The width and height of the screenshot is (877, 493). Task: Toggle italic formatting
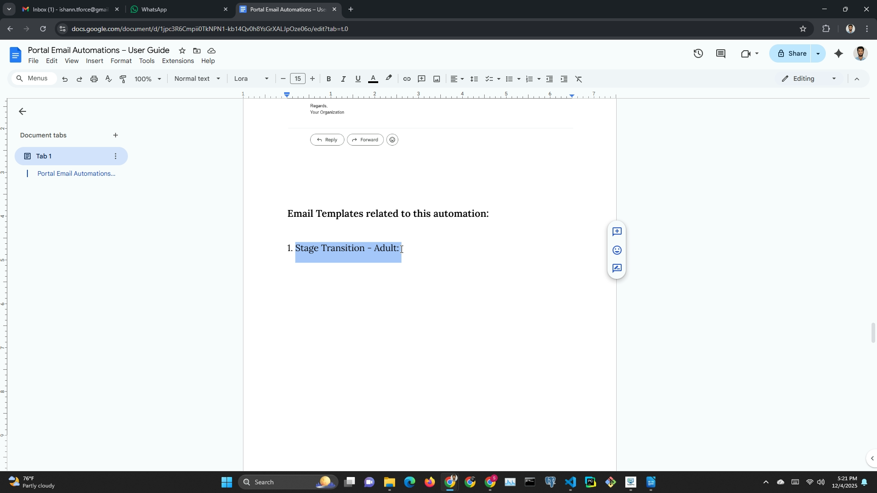click(343, 79)
